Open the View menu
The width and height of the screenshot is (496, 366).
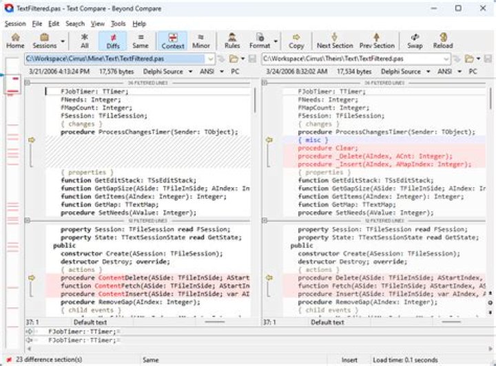point(98,24)
